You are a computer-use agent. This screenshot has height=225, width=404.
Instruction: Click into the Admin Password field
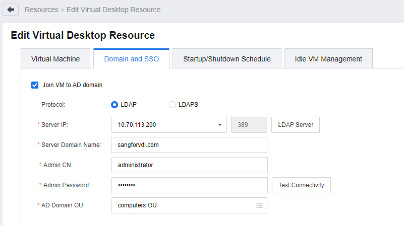(x=189, y=185)
